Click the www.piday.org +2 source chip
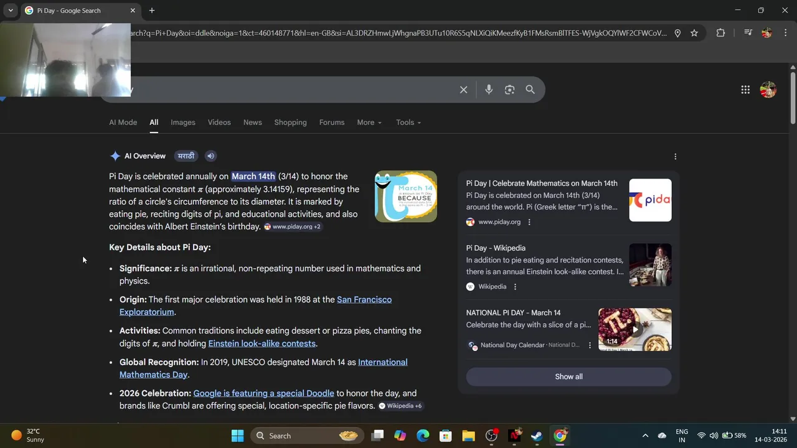 click(292, 226)
